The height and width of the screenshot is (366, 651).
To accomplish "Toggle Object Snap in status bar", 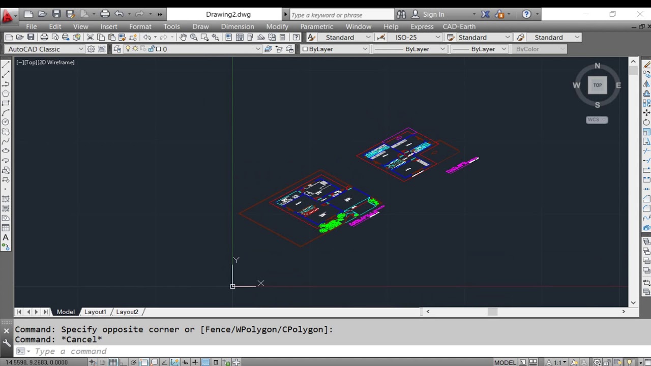I will click(144, 362).
